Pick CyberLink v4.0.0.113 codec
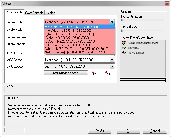 79,34
